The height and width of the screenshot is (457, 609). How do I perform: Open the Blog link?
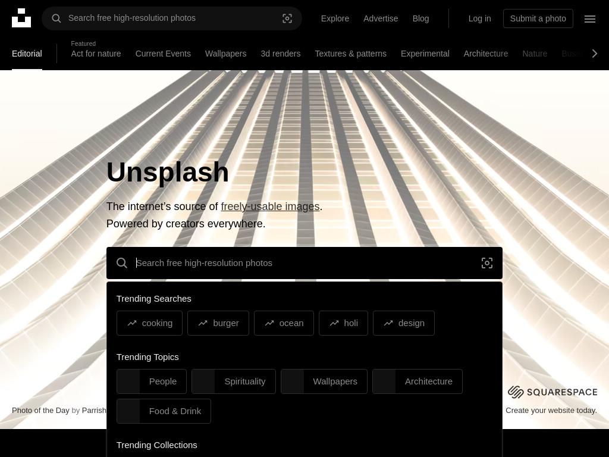click(x=420, y=18)
